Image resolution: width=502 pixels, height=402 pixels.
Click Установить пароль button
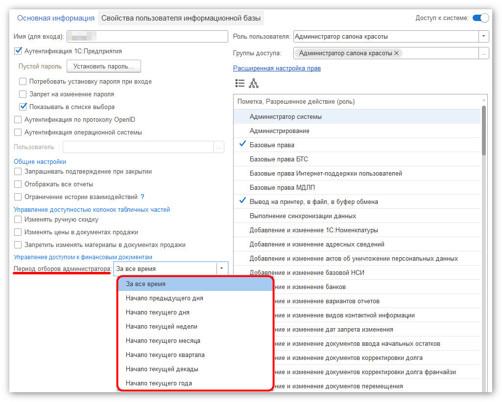pyautogui.click(x=104, y=66)
